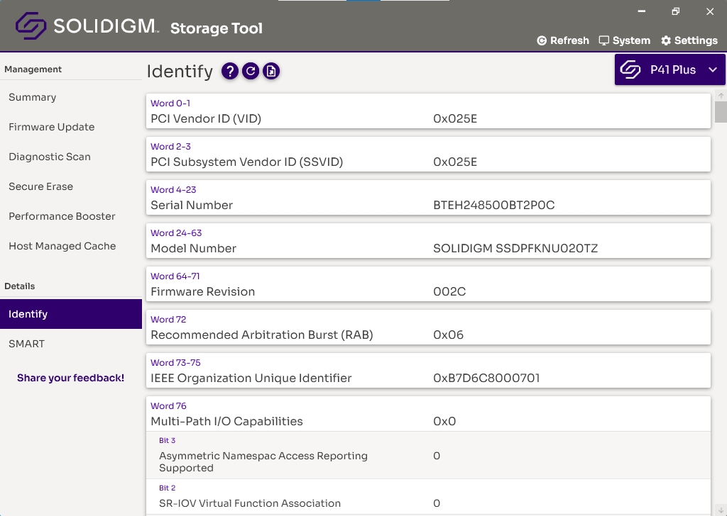727x516 pixels.
Task: Open Performance Booster page
Action: click(71, 216)
